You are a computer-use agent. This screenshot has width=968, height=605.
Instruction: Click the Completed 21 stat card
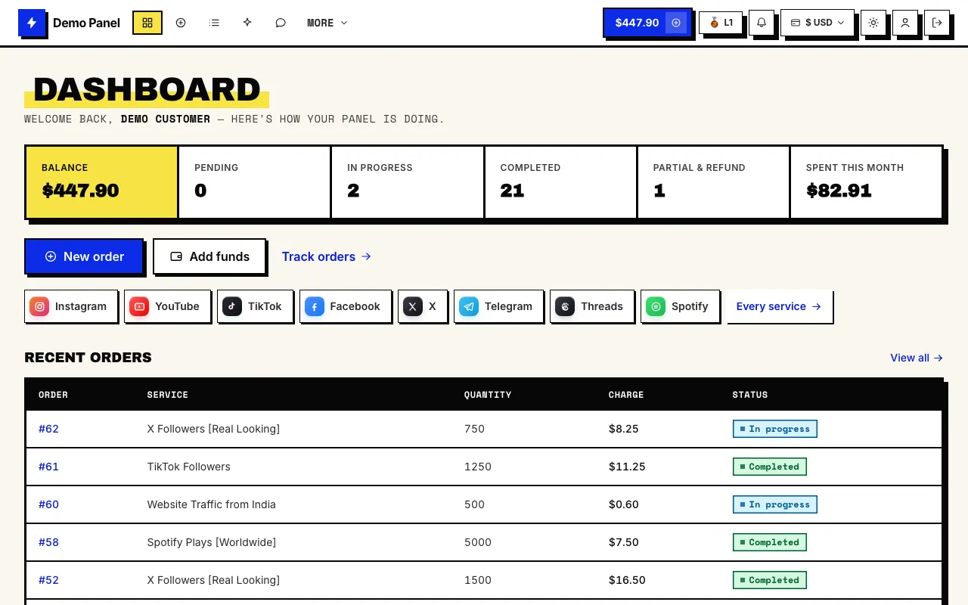(x=560, y=182)
